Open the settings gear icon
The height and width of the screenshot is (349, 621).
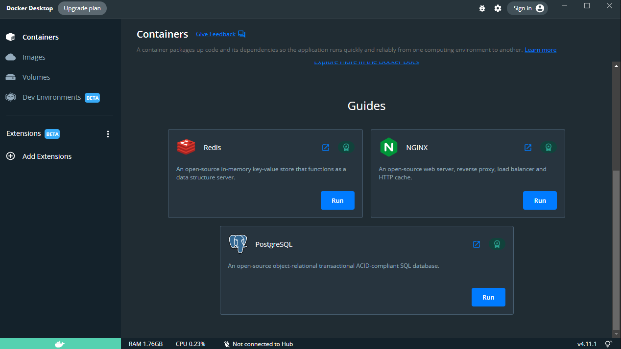[498, 8]
